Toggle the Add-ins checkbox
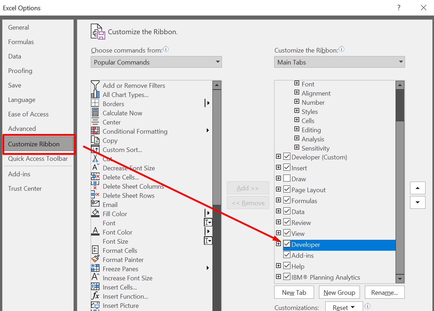Viewport: 434px width, 311px height. (287, 255)
